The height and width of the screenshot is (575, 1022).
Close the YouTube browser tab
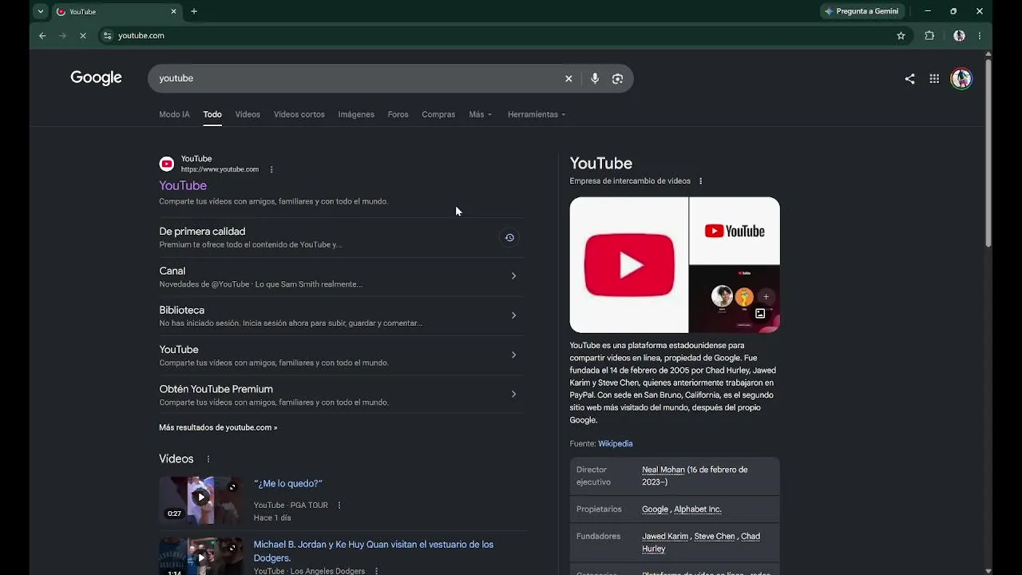pyautogui.click(x=173, y=11)
